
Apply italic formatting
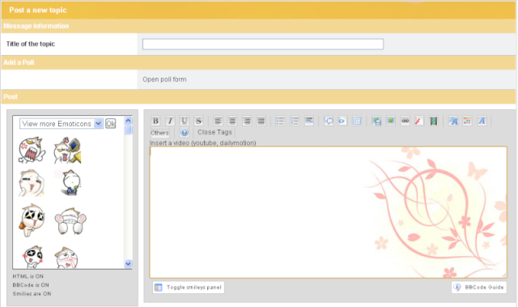pyautogui.click(x=170, y=121)
